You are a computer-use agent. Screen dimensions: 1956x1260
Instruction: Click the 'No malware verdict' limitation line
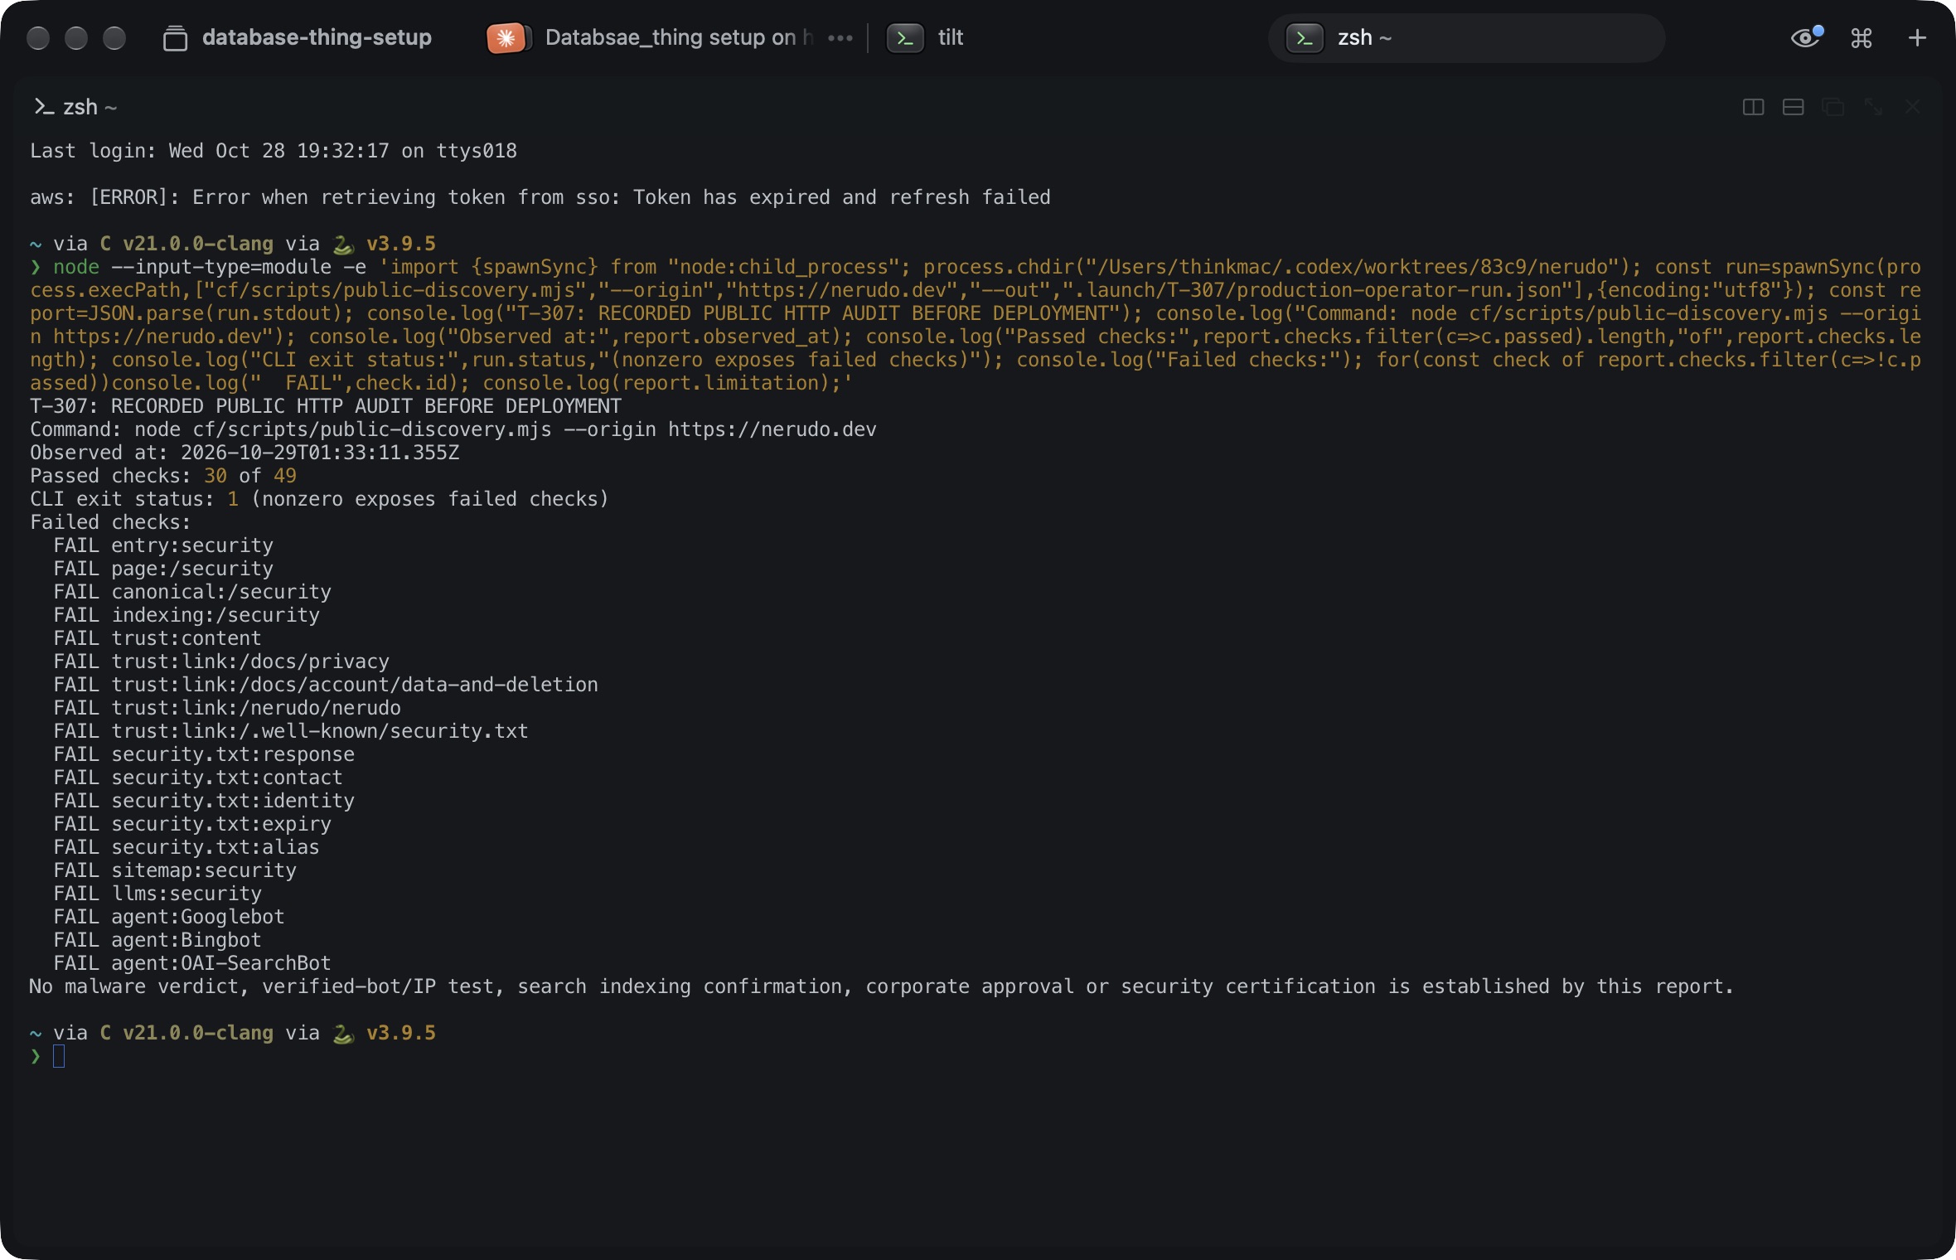(882, 986)
